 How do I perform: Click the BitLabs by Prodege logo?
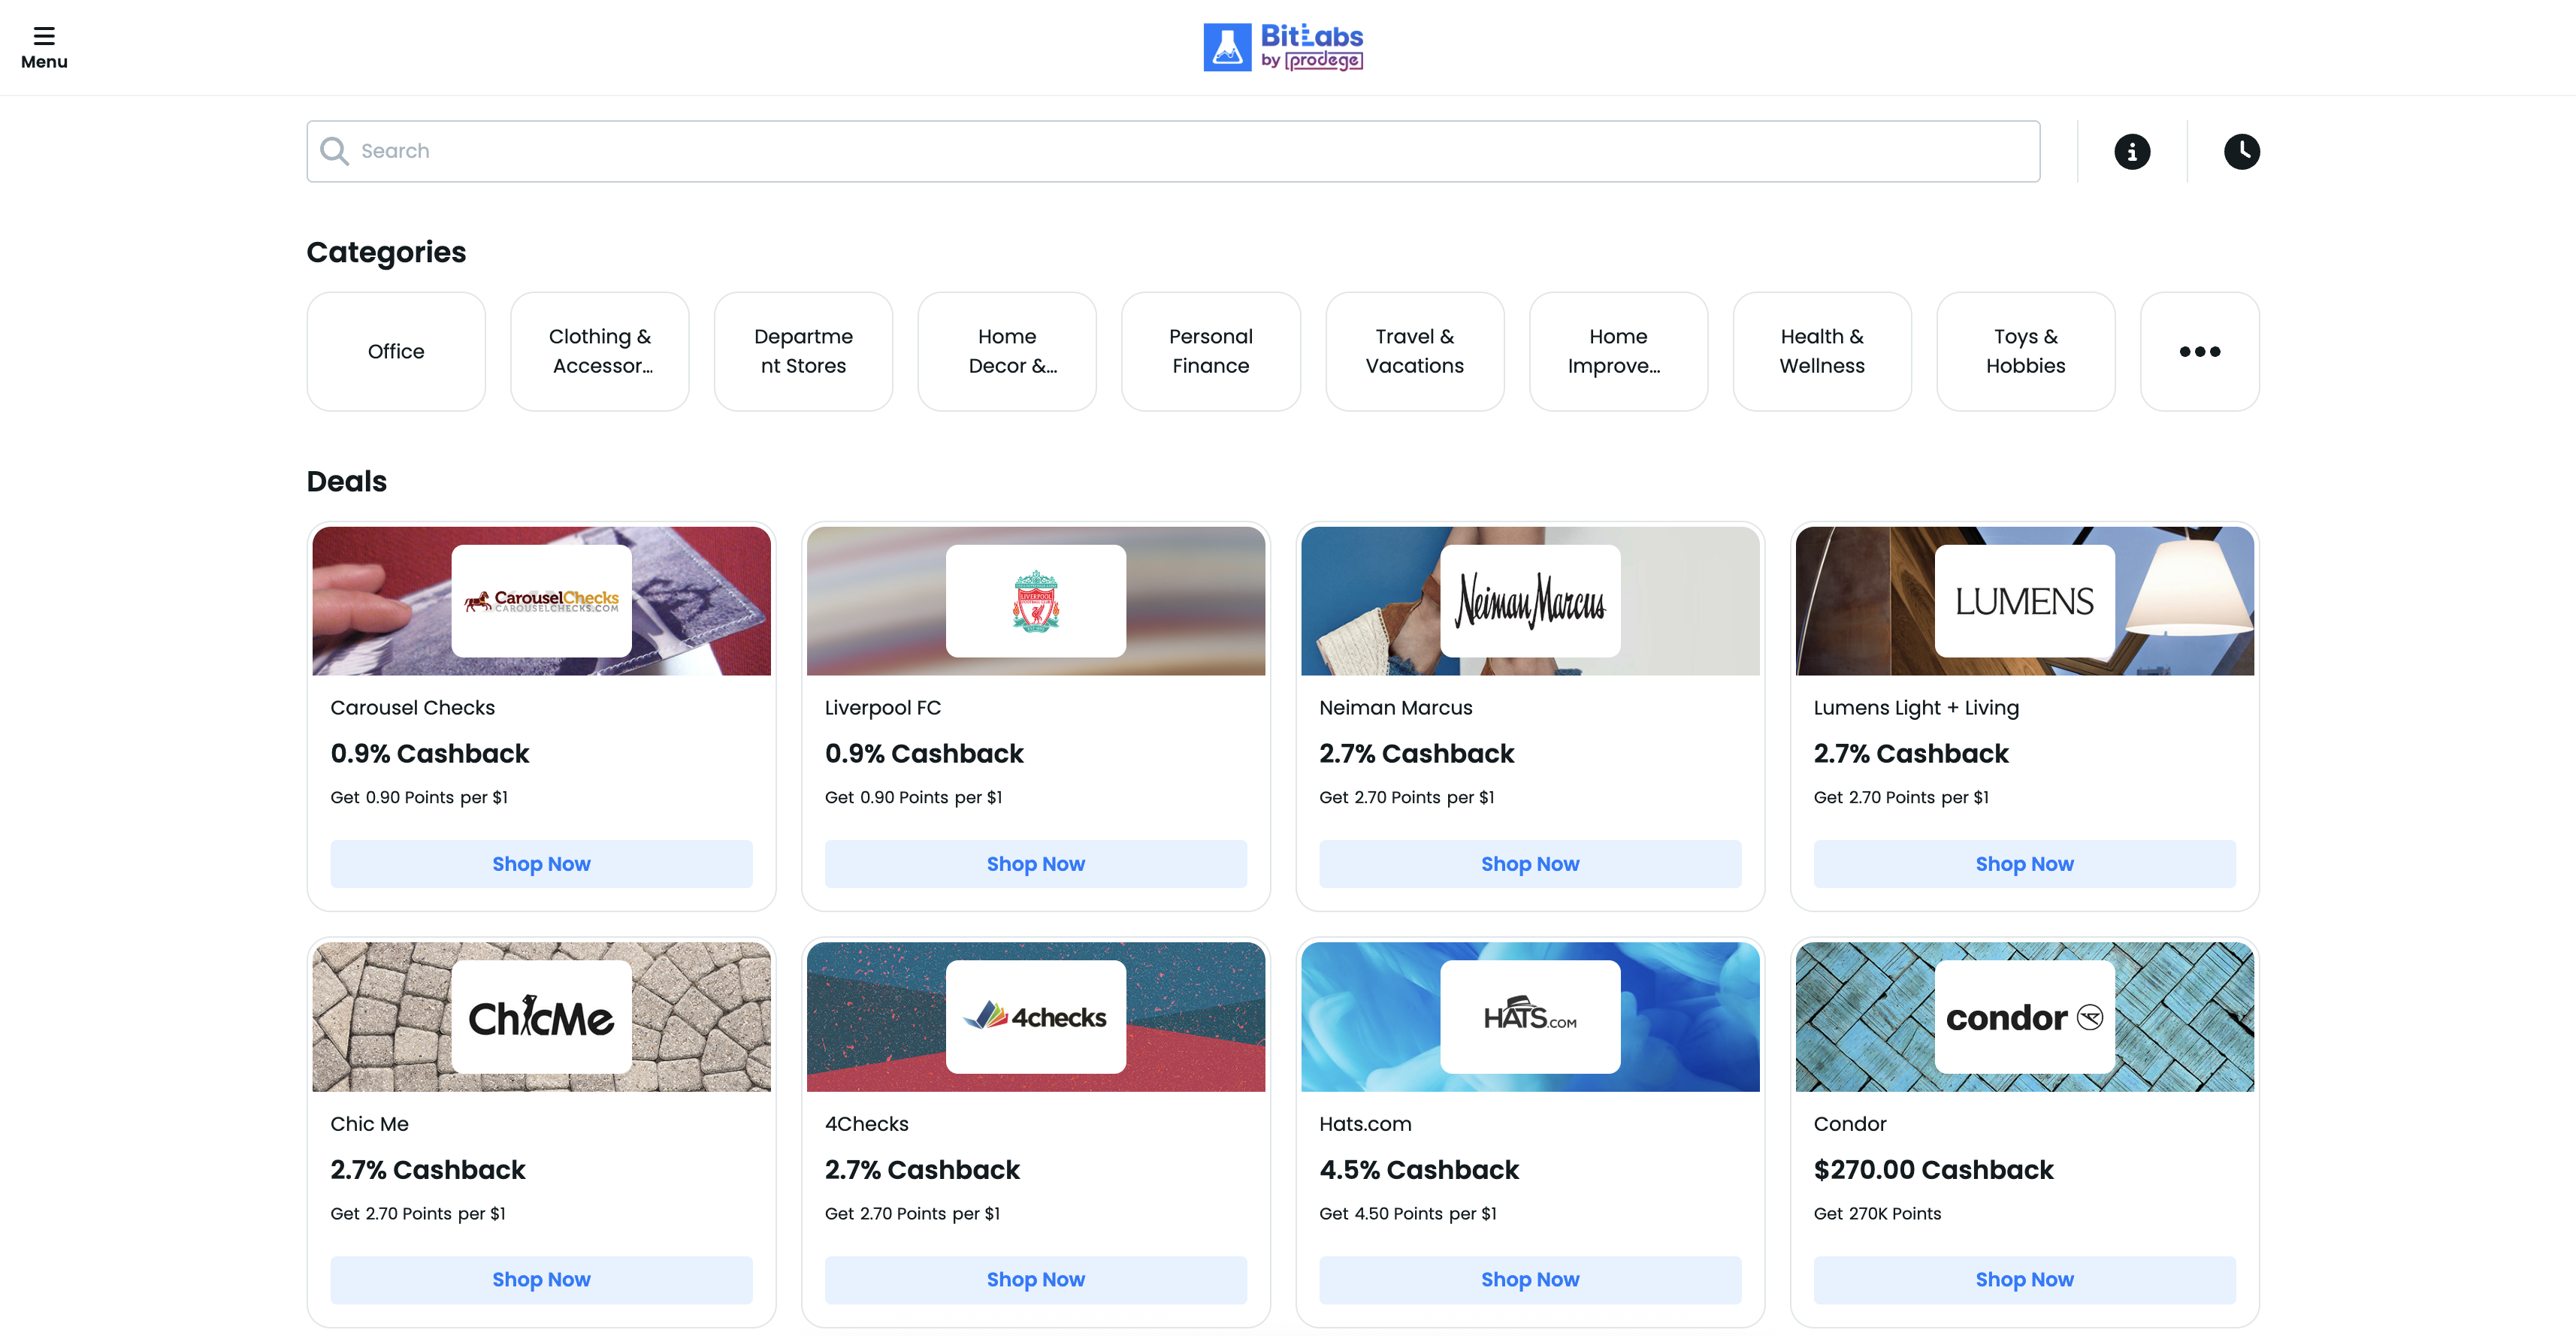pyautogui.click(x=1283, y=47)
